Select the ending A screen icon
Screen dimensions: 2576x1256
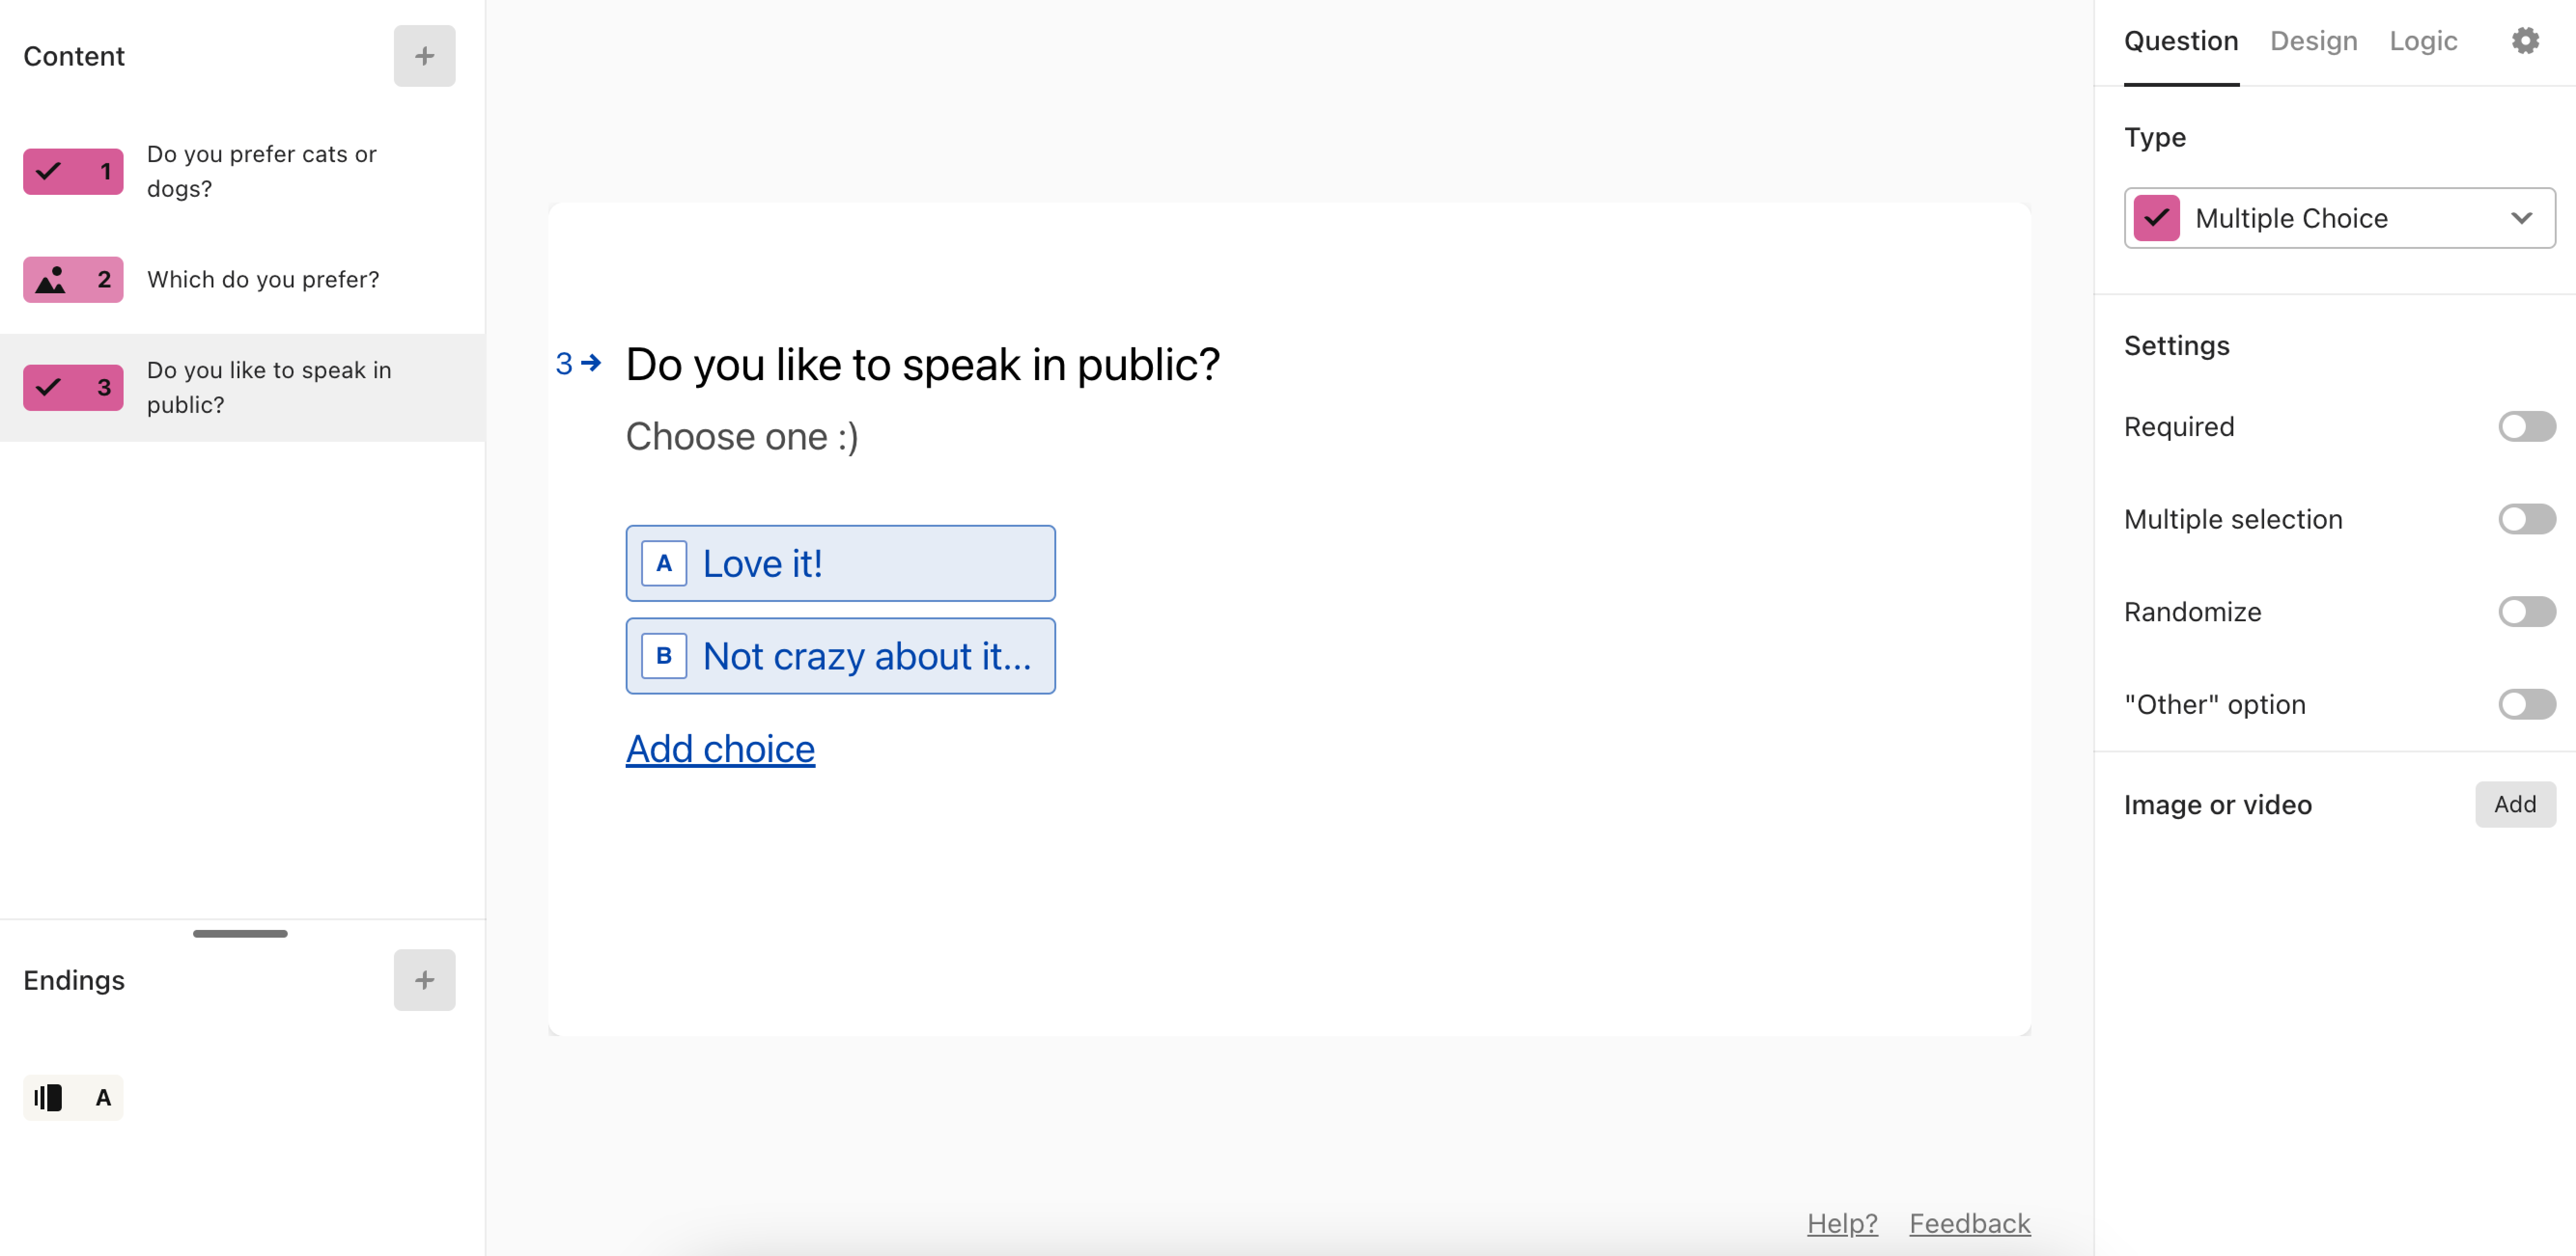click(x=73, y=1097)
